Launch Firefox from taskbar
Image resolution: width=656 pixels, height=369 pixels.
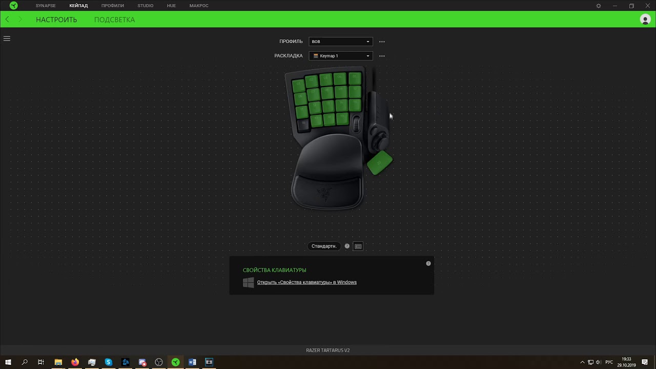click(75, 362)
